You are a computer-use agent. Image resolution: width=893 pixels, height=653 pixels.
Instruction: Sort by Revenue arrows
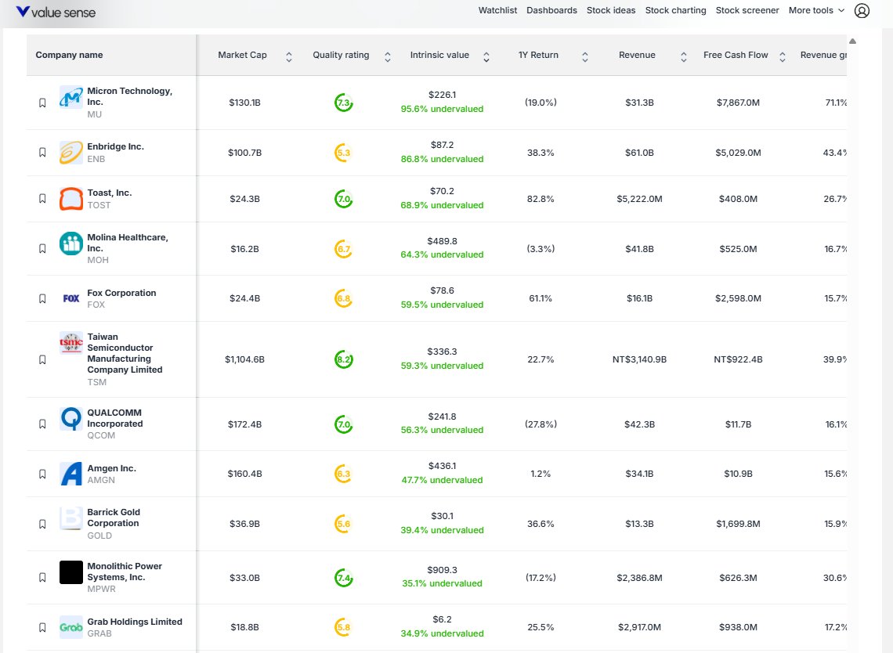[683, 56]
